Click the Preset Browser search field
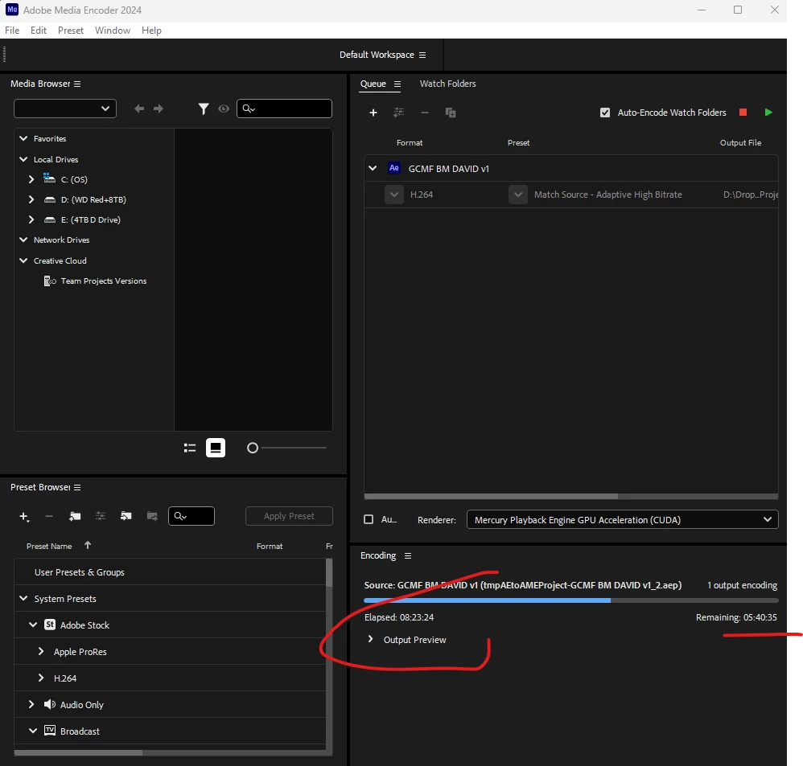This screenshot has height=766, width=803. [191, 516]
